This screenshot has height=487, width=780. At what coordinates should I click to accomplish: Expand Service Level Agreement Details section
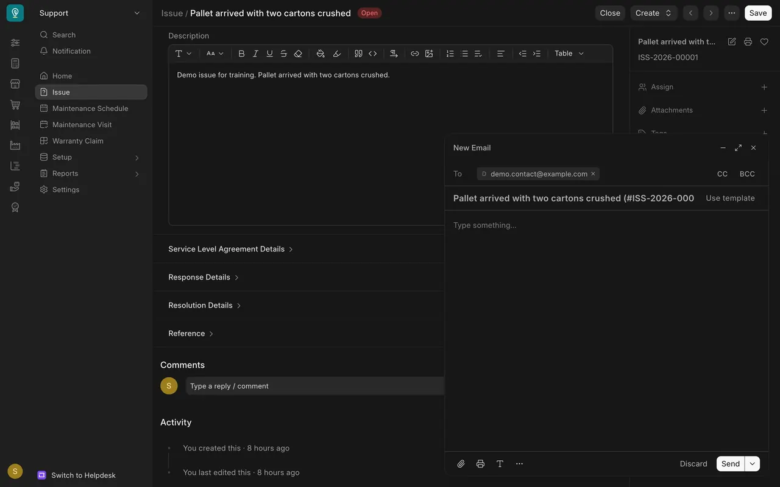click(230, 249)
